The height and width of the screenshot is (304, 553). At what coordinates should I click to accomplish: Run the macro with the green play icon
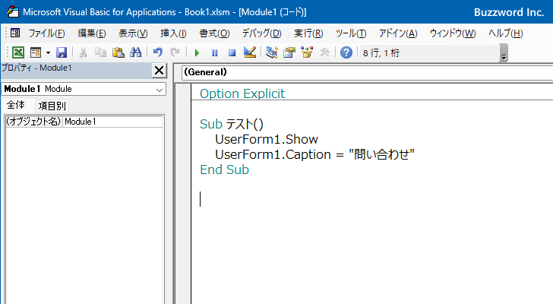tap(197, 52)
